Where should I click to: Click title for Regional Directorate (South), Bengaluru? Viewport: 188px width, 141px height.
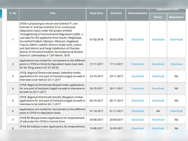coord(52,101)
